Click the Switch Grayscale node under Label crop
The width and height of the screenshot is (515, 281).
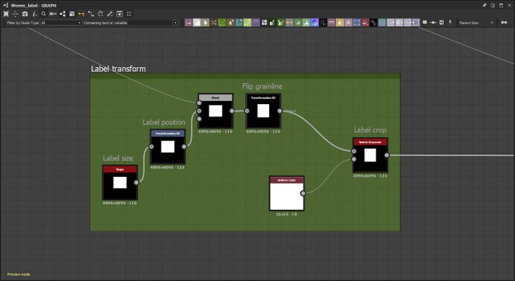[x=369, y=155]
